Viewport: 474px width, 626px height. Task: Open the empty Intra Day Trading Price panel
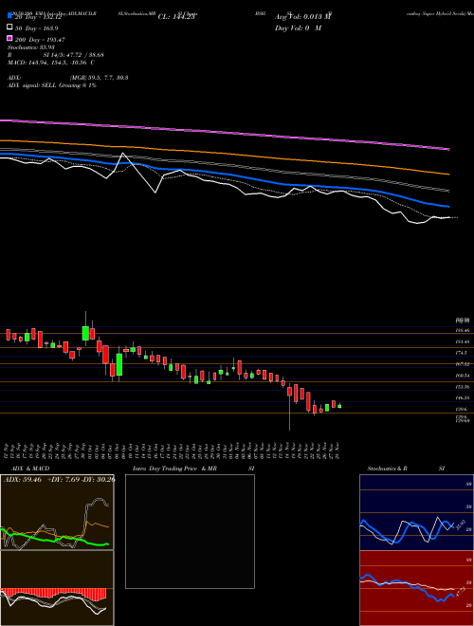(190, 531)
